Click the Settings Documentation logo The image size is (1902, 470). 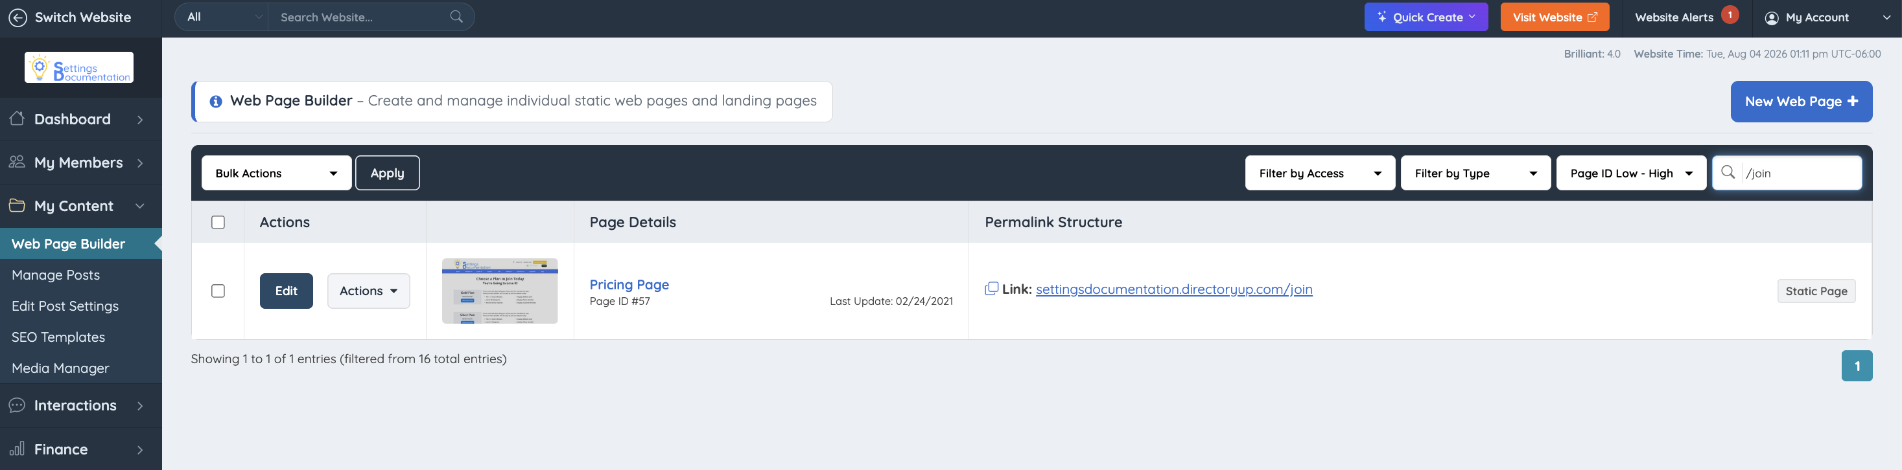click(x=79, y=67)
